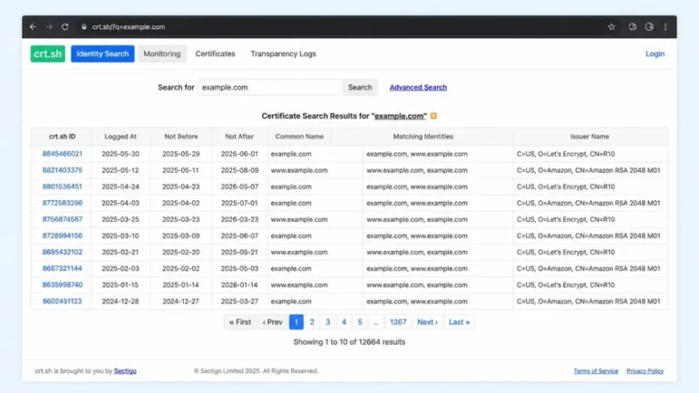The image size is (699, 393).
Task: Open certificate ID 8801536451
Action: [x=63, y=186]
